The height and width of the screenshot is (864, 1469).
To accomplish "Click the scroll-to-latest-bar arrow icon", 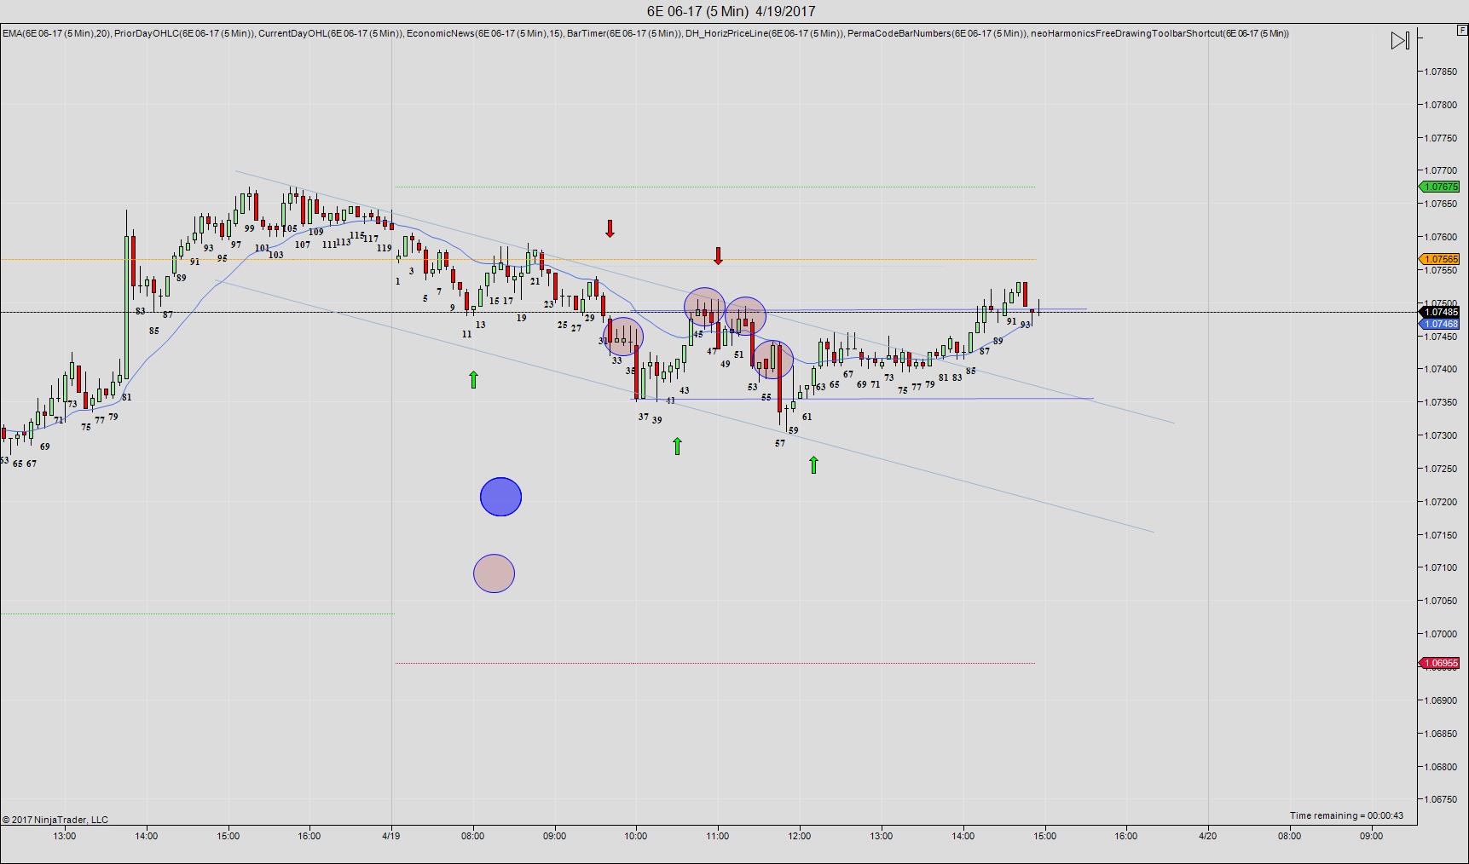I will pyautogui.click(x=1400, y=40).
